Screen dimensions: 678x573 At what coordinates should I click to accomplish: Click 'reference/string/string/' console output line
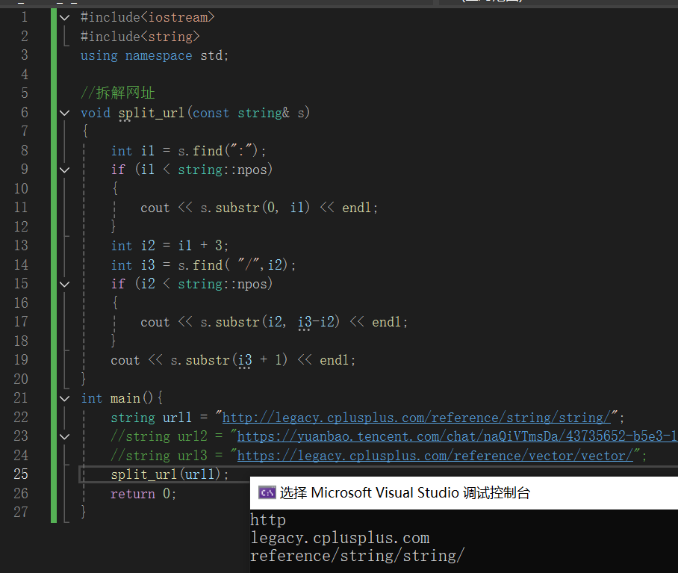(x=358, y=556)
